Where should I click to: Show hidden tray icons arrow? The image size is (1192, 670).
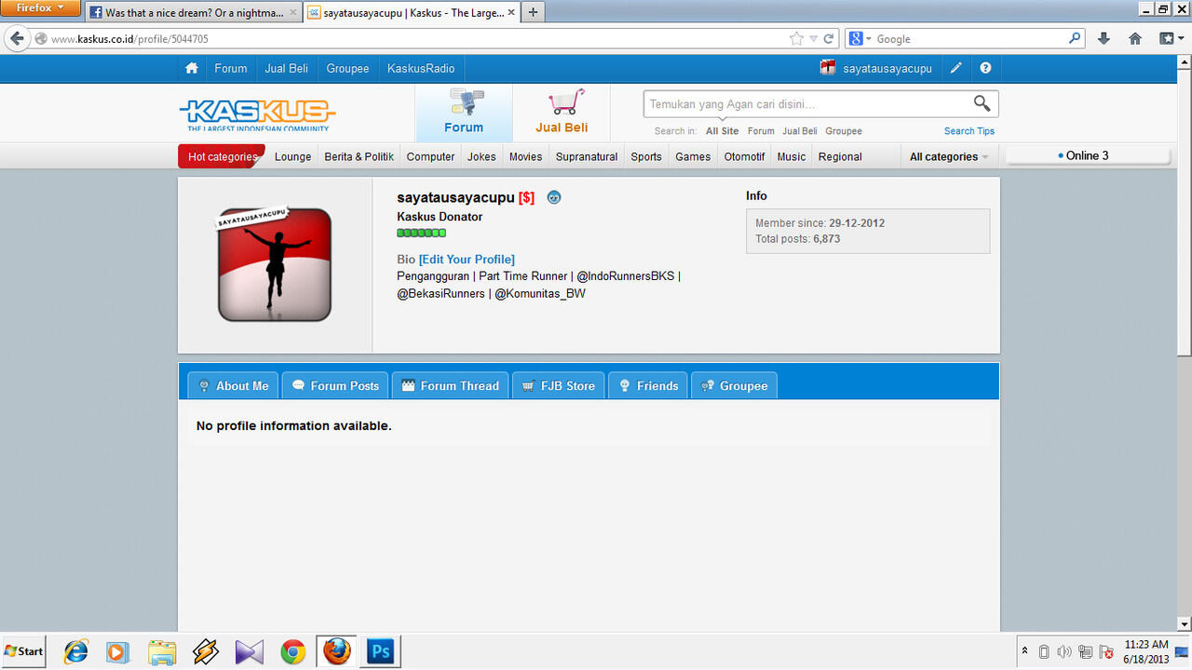(1025, 651)
